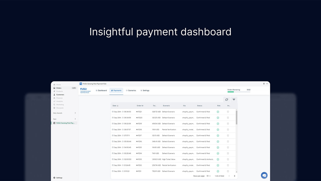This screenshot has width=321, height=181.
Task: Open the filter icon next to refresh
Action: click(x=234, y=100)
